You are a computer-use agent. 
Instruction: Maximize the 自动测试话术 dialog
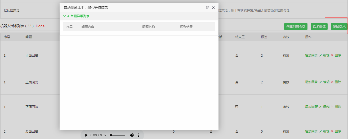coord(208,8)
